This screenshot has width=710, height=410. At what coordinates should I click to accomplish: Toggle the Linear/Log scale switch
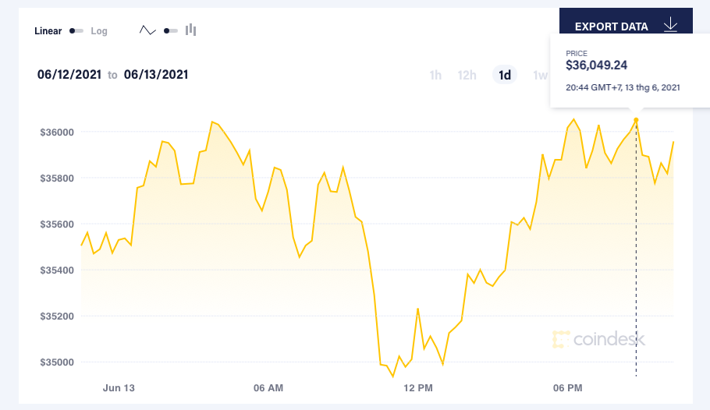[76, 31]
